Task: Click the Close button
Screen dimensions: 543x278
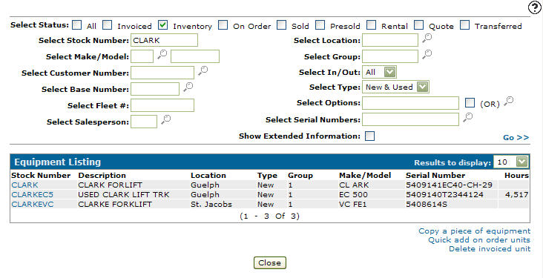Action: (x=270, y=262)
